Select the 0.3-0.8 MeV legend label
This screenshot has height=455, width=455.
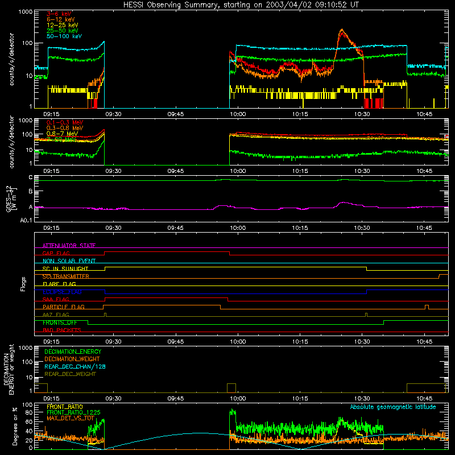pyautogui.click(x=65, y=128)
